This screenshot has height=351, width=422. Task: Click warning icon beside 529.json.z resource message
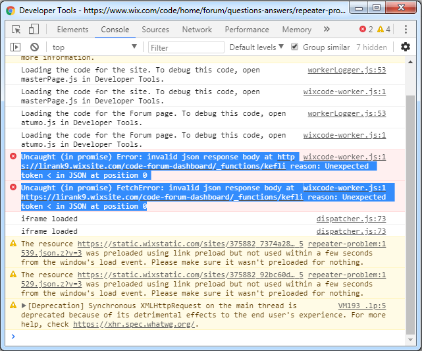pos(13,275)
